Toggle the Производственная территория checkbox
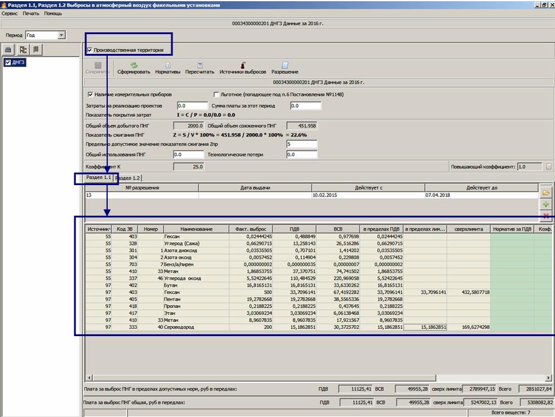 click(x=90, y=50)
